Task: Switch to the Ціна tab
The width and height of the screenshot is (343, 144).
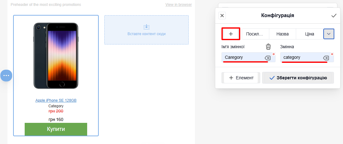Action: [x=310, y=34]
